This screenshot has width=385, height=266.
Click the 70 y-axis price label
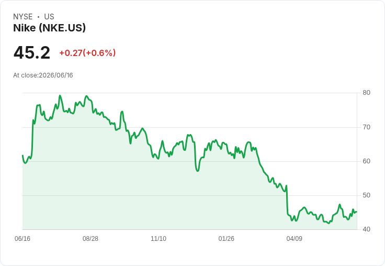click(x=366, y=127)
